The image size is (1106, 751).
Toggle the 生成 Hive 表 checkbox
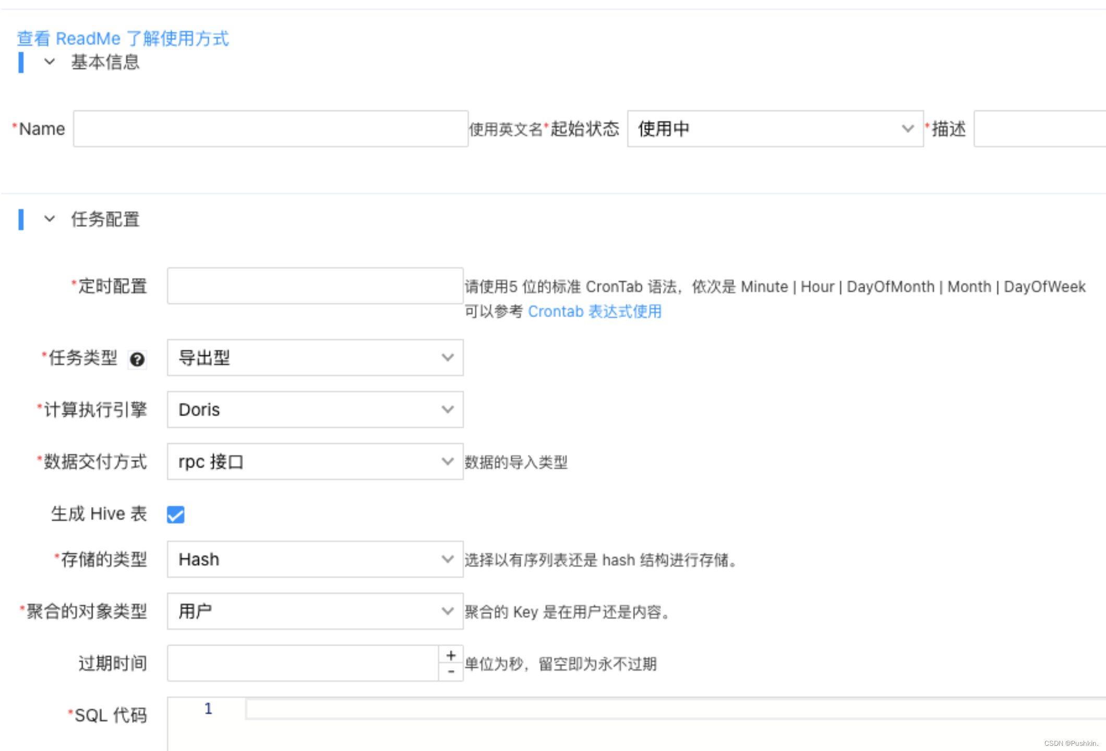(176, 514)
